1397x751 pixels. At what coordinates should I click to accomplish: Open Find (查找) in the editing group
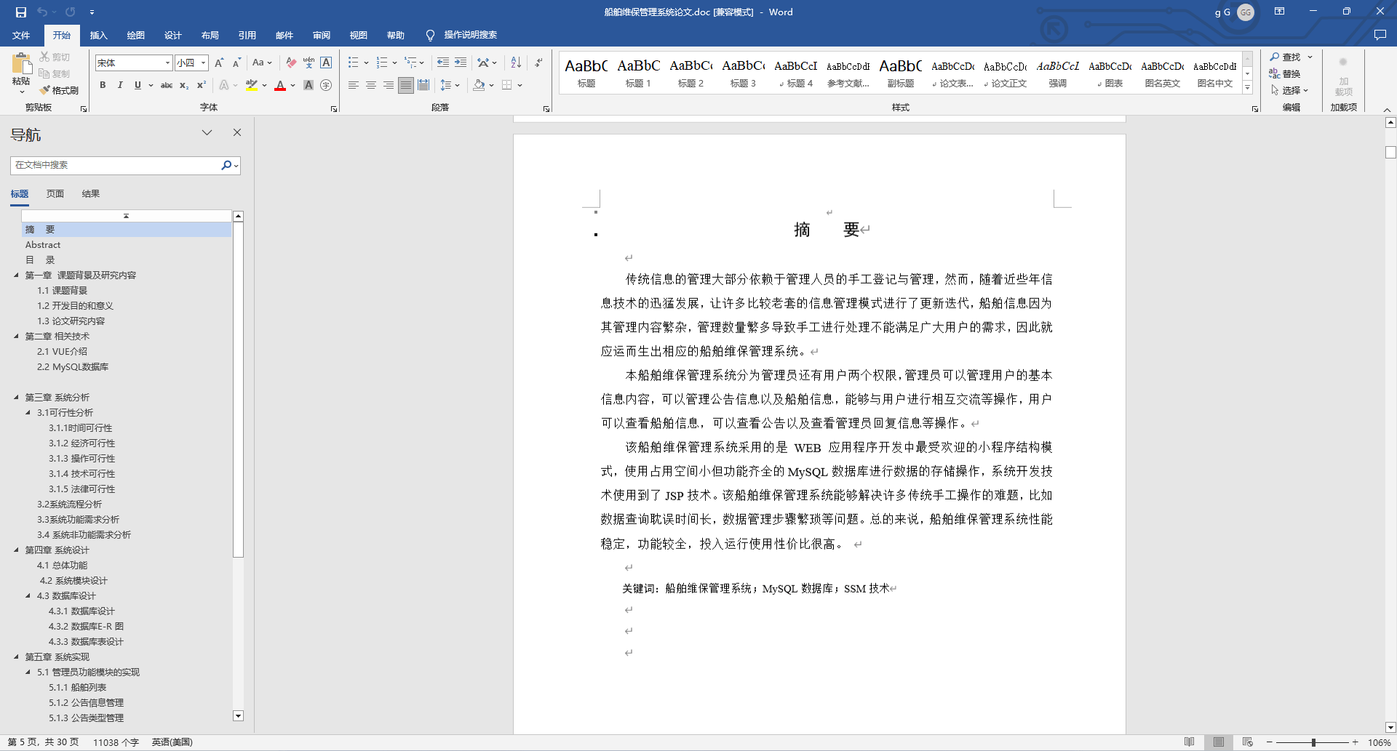(1288, 56)
